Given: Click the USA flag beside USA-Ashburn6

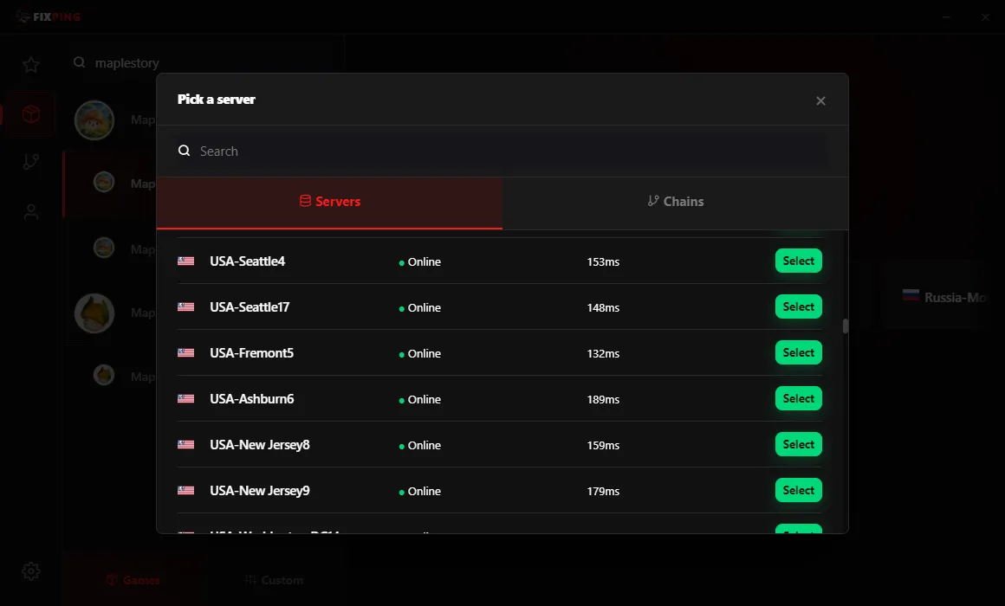Looking at the screenshot, I should pyautogui.click(x=186, y=398).
